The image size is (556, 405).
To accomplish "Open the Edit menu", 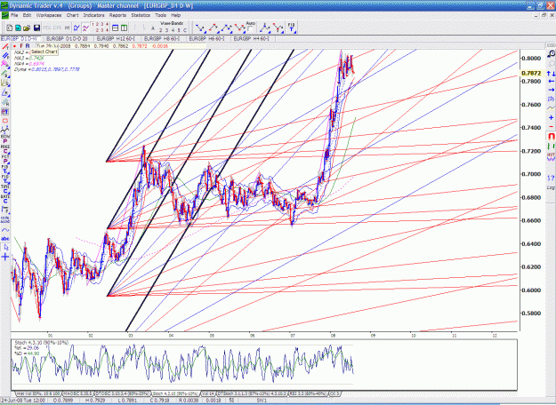I will point(27,15).
